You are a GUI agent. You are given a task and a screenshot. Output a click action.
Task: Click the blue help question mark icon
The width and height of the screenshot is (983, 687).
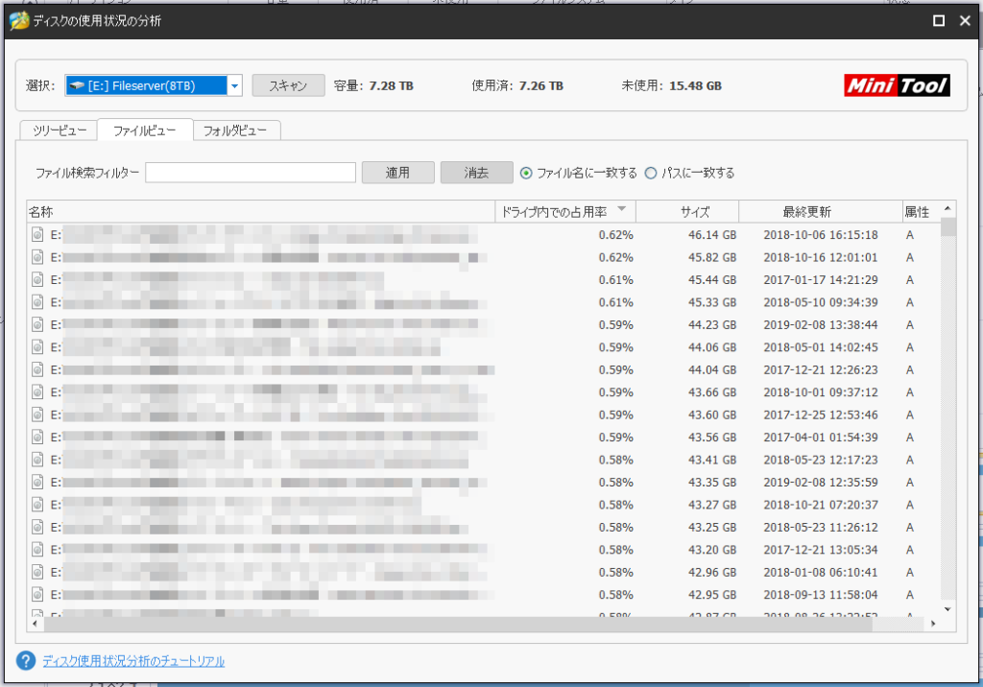pyautogui.click(x=26, y=661)
